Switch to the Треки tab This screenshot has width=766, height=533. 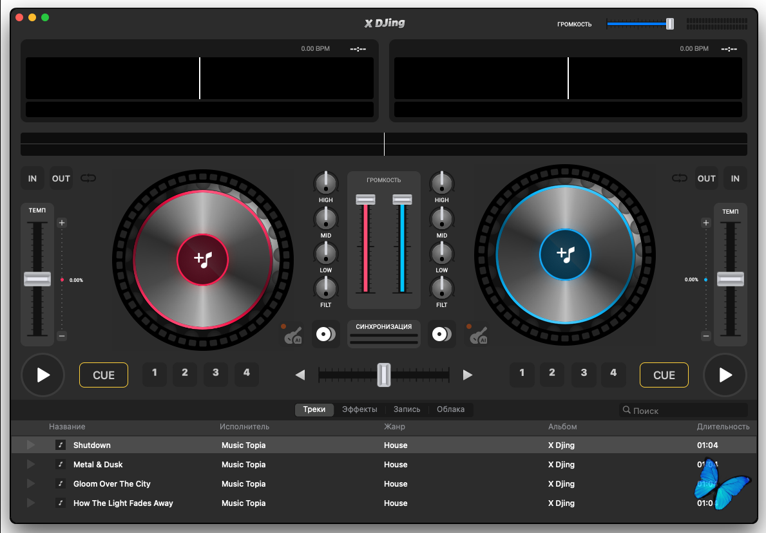[314, 409]
